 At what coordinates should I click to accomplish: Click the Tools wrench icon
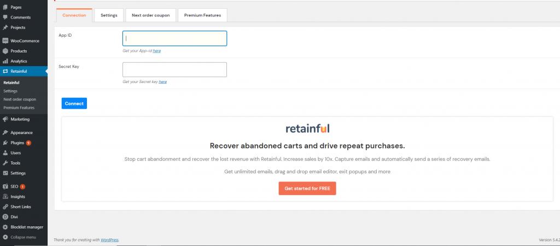coord(5,163)
